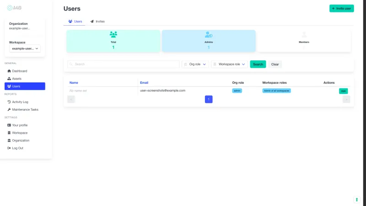This screenshot has width=366, height=206.
Task: Switch to the Users tab
Action: pyautogui.click(x=75, y=21)
